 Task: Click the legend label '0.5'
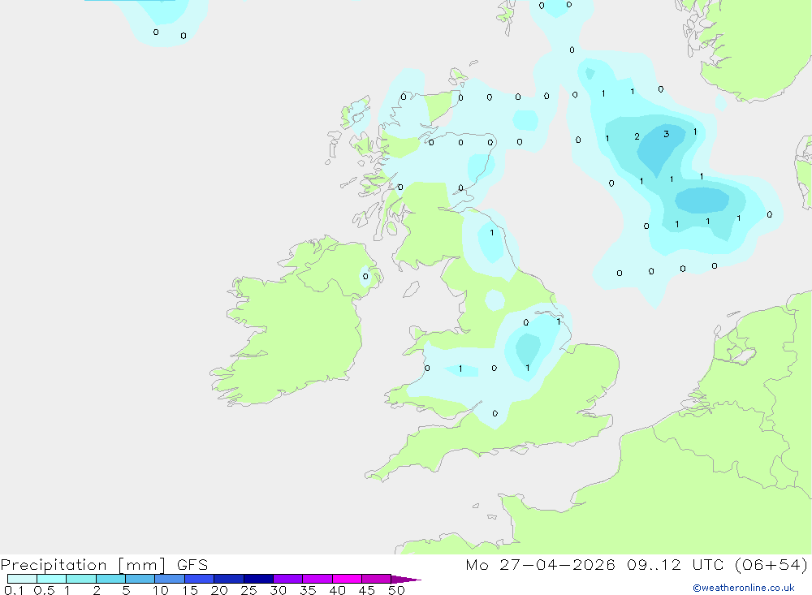point(44,590)
